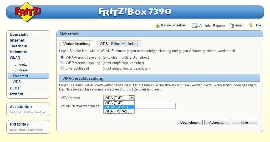Click the Inhalt sitemap tree icon

coord(232,25)
